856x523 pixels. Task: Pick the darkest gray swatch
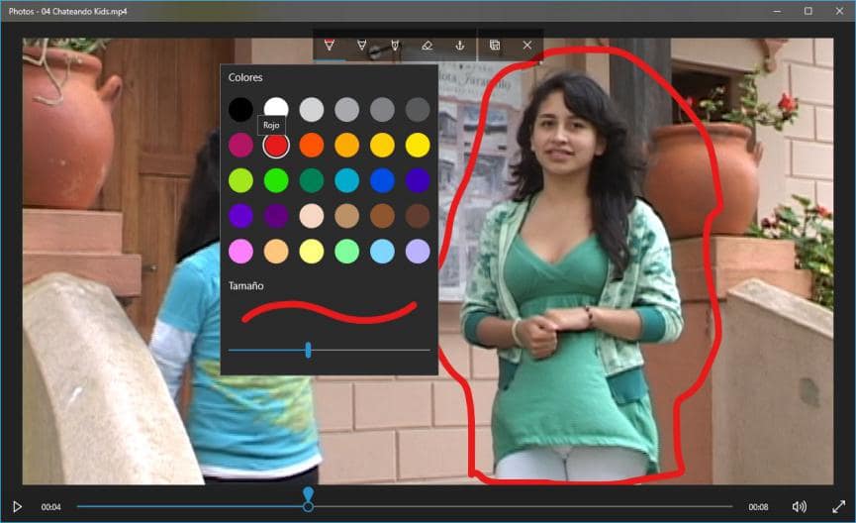point(418,109)
